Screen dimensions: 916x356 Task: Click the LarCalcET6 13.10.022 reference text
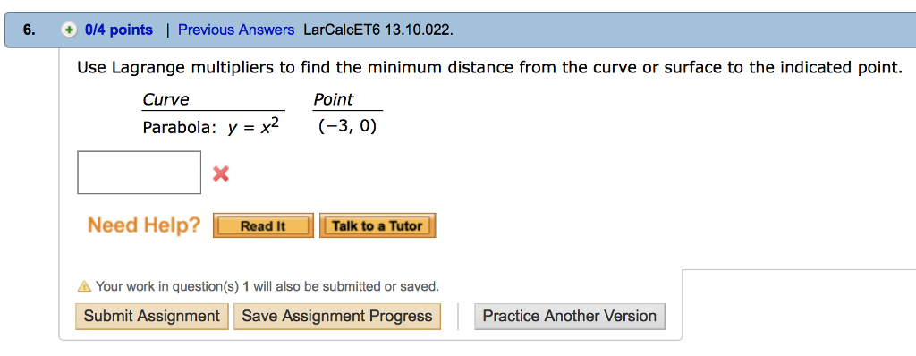(378, 30)
